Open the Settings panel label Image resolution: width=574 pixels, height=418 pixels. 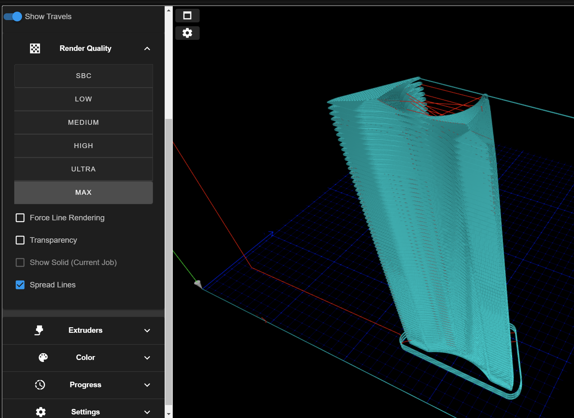(x=86, y=412)
